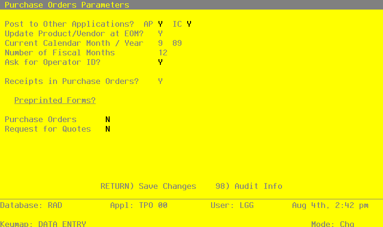
Task: Click the Appl: TPO 00 status entry
Action: point(139,206)
